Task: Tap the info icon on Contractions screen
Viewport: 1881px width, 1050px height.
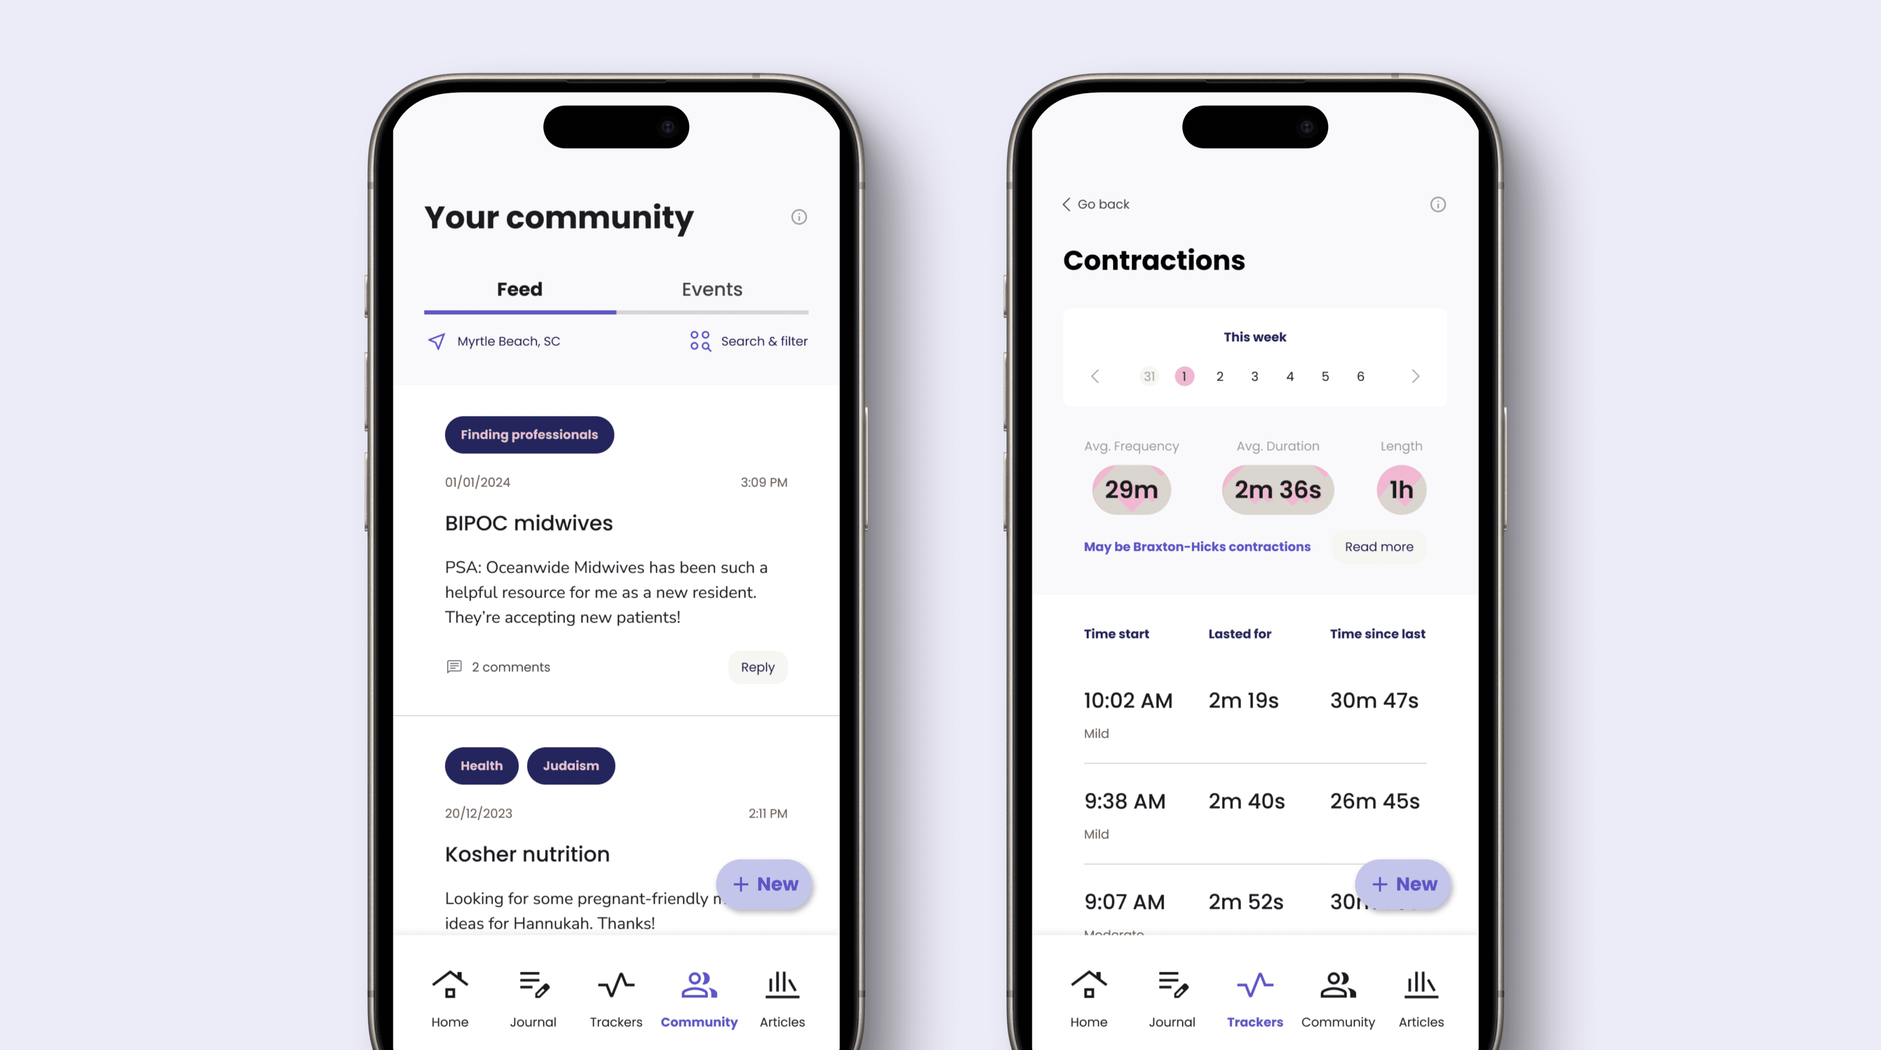Action: pyautogui.click(x=1438, y=204)
